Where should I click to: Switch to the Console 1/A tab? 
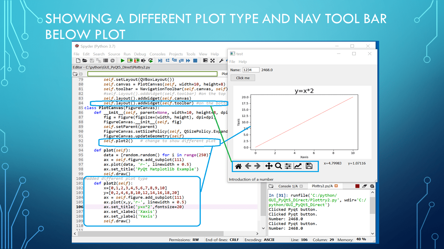(x=288, y=186)
